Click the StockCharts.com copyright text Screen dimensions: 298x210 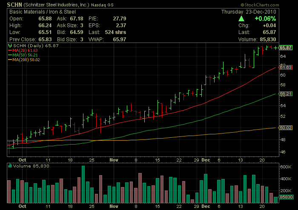point(260,5)
